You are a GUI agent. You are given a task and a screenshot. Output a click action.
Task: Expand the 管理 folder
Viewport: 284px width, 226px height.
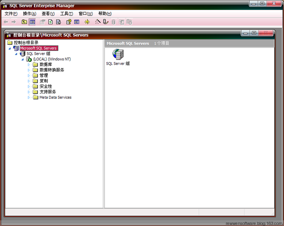[x=29, y=75]
